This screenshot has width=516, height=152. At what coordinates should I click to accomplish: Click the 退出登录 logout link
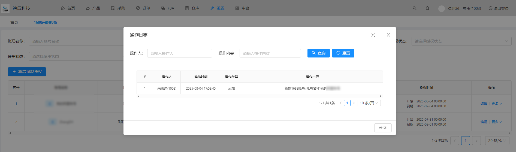[499, 8]
